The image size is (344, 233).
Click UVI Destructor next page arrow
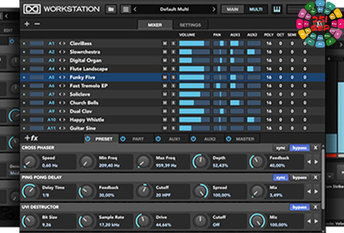(316, 221)
